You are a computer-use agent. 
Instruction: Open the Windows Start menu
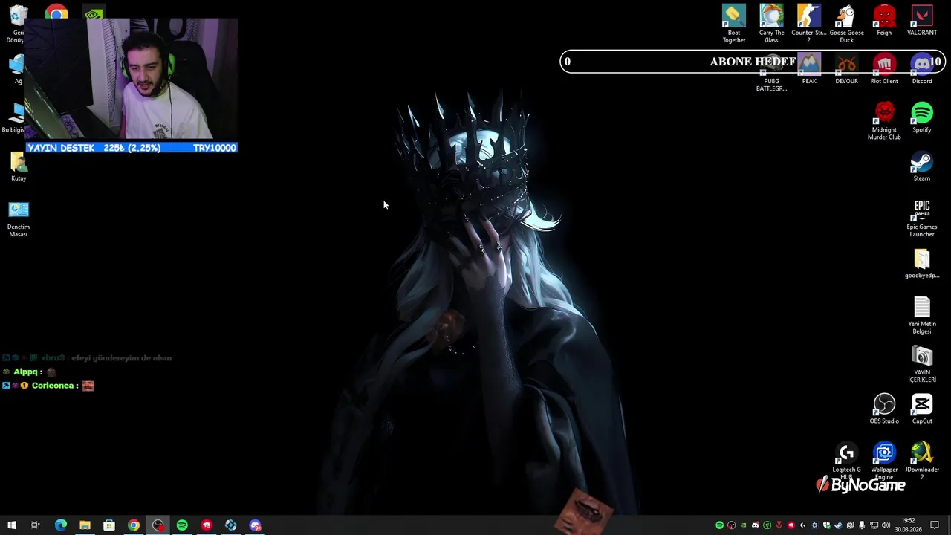pyautogui.click(x=11, y=525)
